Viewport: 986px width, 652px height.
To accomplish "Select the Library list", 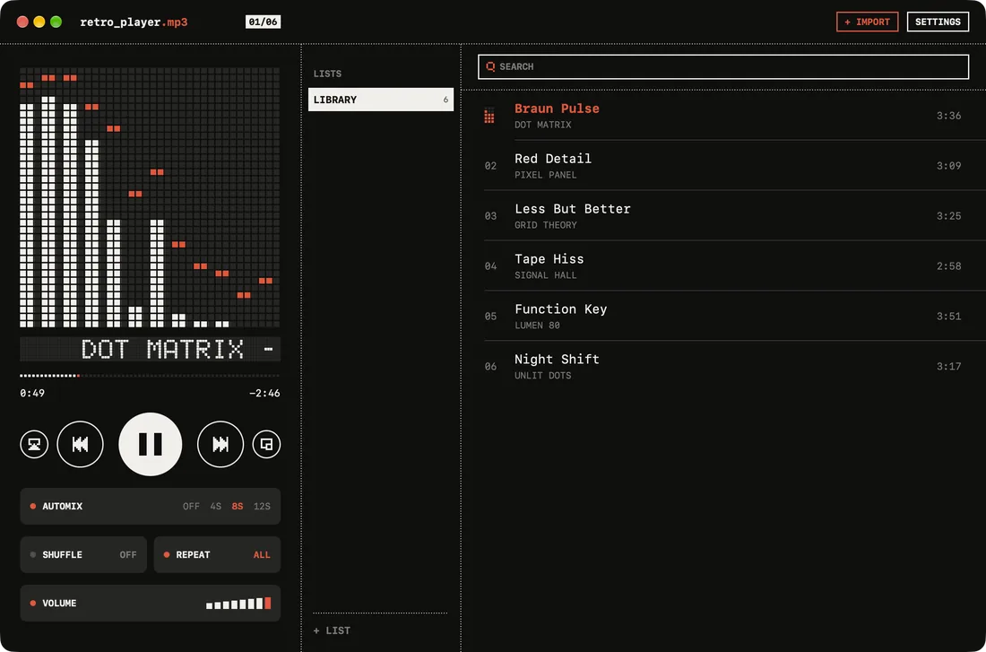I will coord(380,100).
